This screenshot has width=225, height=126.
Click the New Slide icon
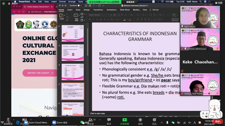tap(76, 15)
